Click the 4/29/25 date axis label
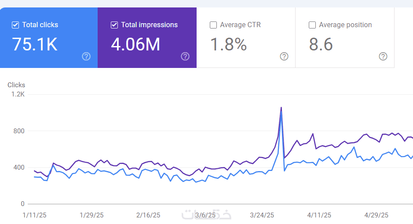 pyautogui.click(x=376, y=215)
